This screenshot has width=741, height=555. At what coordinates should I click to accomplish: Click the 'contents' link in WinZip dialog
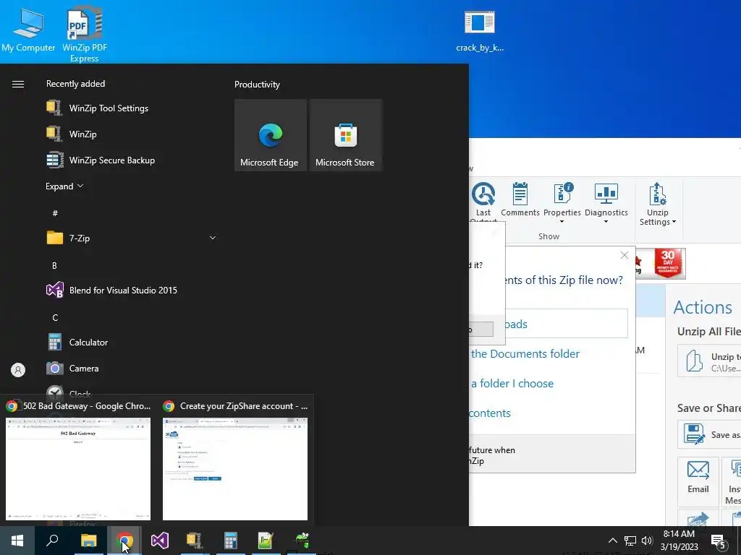(x=490, y=413)
